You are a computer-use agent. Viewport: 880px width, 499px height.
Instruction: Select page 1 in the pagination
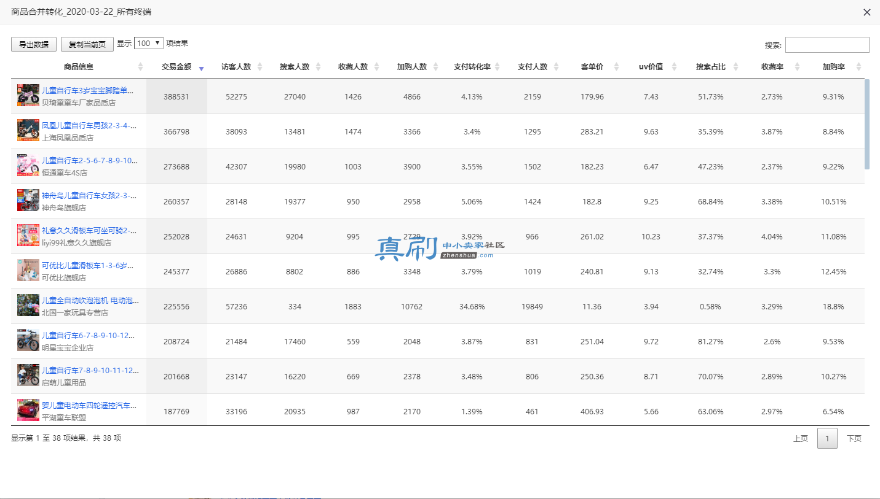pos(827,438)
